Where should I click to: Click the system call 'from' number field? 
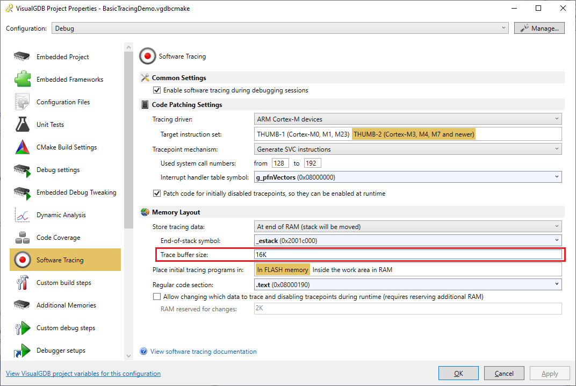[x=280, y=163]
